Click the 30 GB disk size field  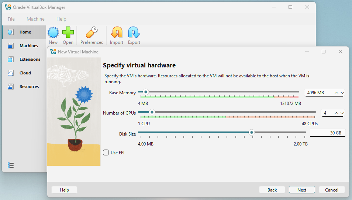[328, 133]
